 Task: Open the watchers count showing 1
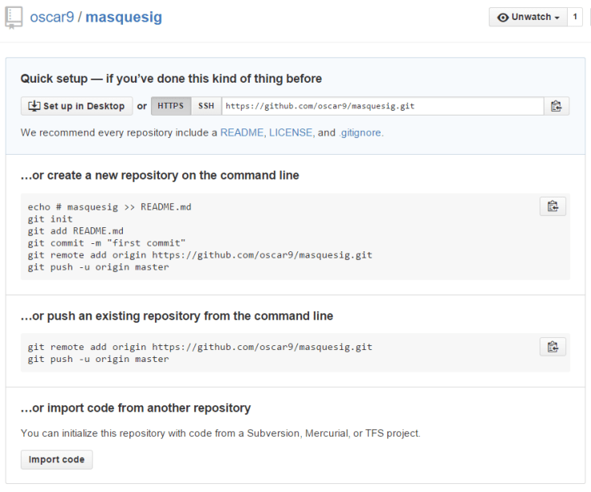tap(575, 18)
